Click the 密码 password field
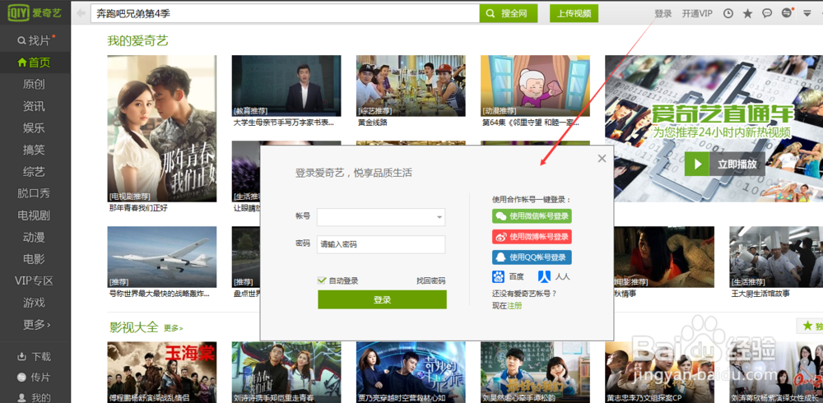This screenshot has height=403, width=823. [x=381, y=244]
